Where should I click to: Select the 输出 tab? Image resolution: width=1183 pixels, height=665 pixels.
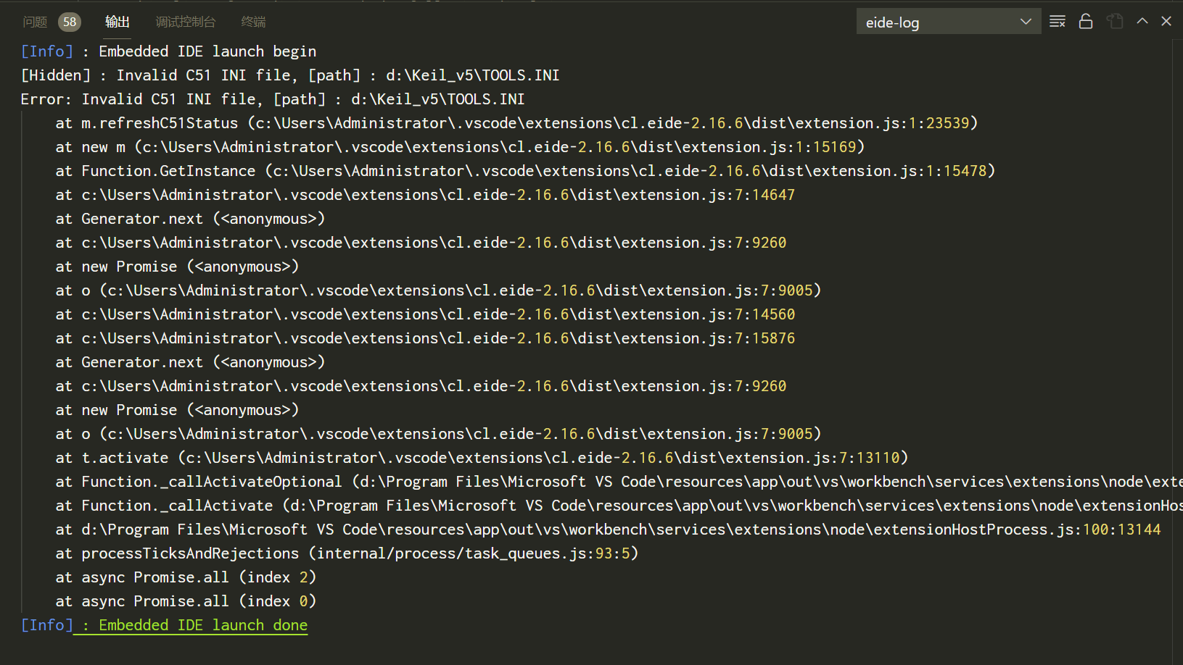pyautogui.click(x=117, y=22)
